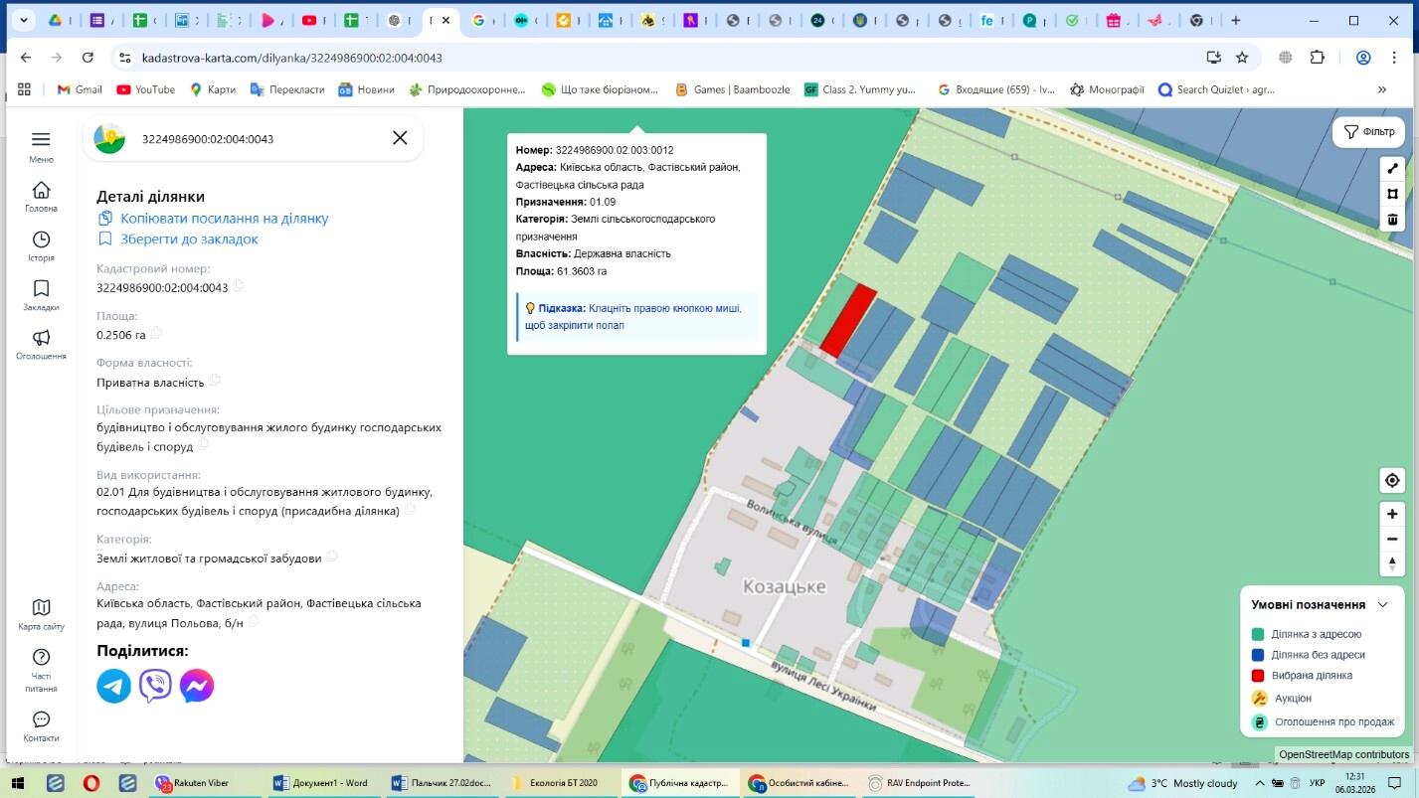Delete map drawings with the trash tool
This screenshot has width=1419, height=798.
point(1392,219)
